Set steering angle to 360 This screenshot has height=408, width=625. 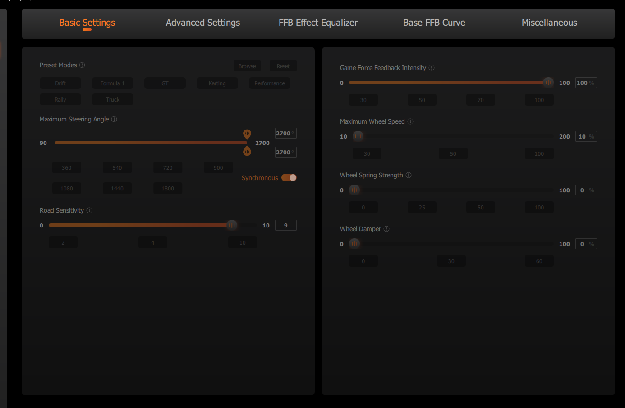(67, 168)
